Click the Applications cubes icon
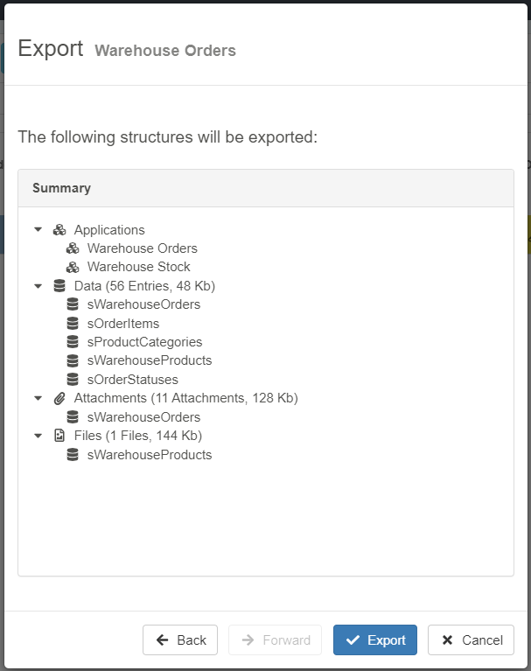531x671 pixels. pyautogui.click(x=59, y=230)
